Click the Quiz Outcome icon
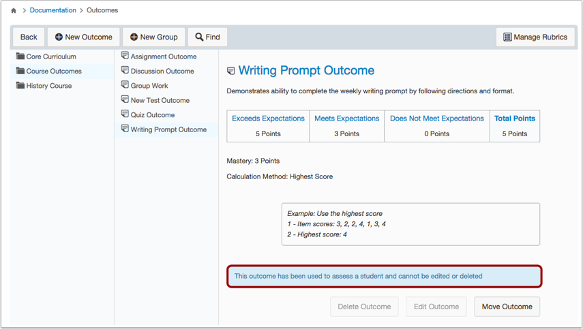583x329 pixels. click(x=125, y=114)
